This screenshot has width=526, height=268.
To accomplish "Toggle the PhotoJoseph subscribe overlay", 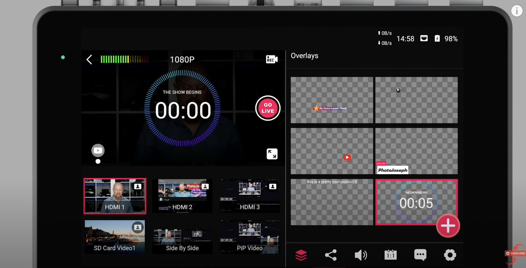I will [416, 151].
